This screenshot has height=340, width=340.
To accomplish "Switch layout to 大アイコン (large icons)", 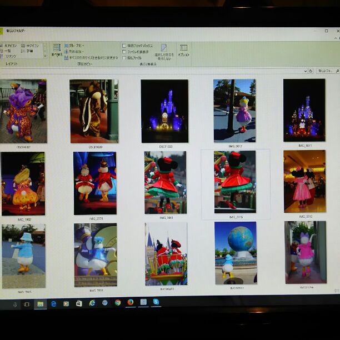I will (9, 46).
